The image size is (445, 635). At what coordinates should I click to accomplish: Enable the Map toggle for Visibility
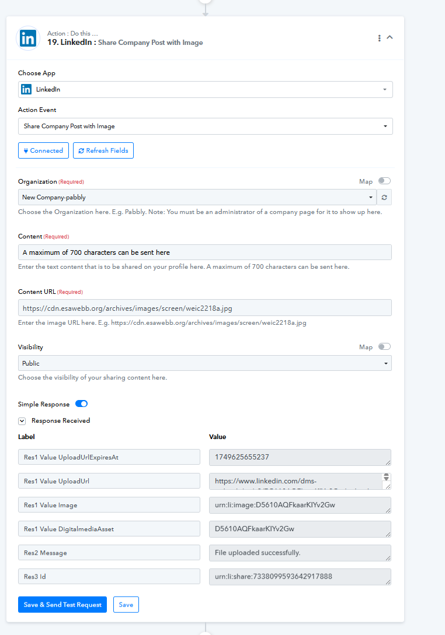tap(384, 347)
